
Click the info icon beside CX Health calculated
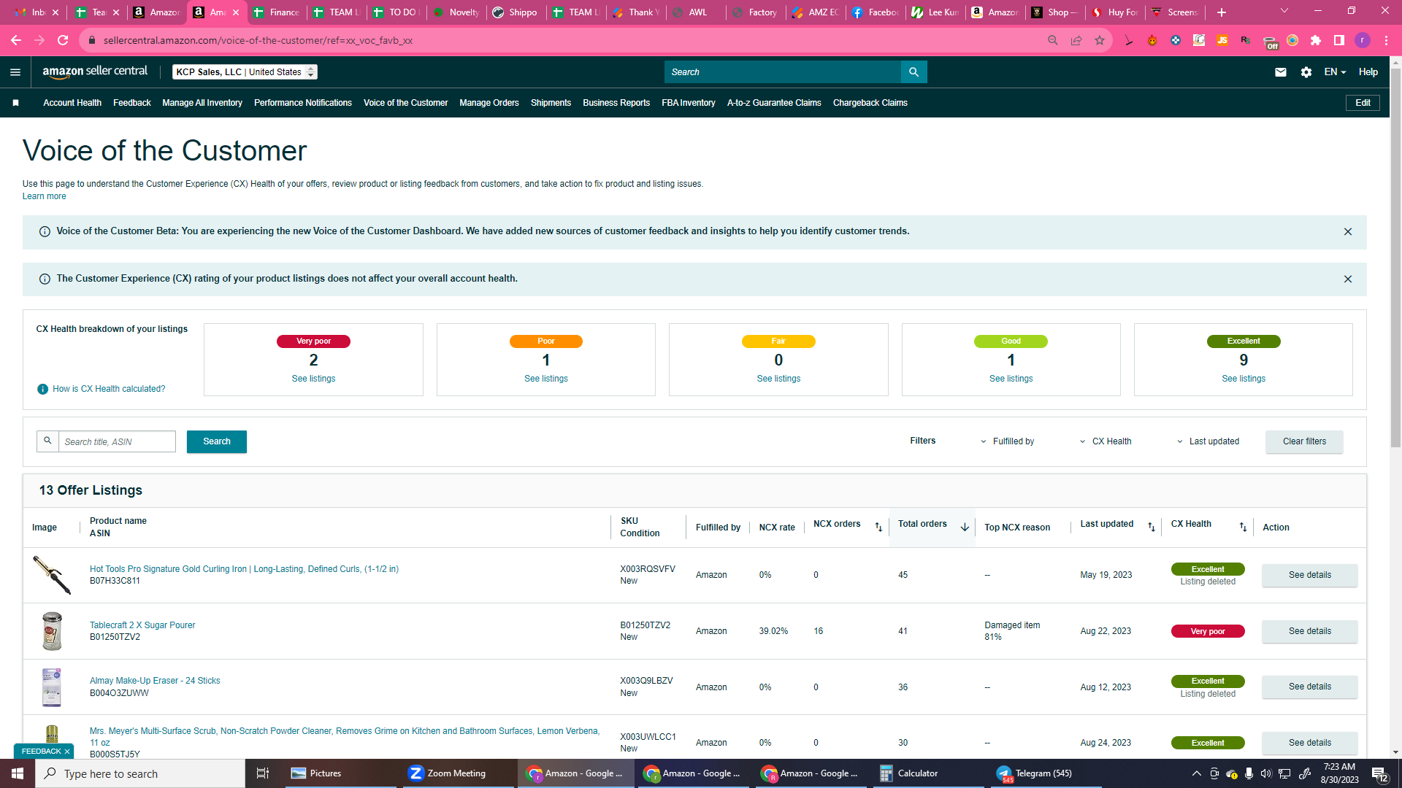42,389
